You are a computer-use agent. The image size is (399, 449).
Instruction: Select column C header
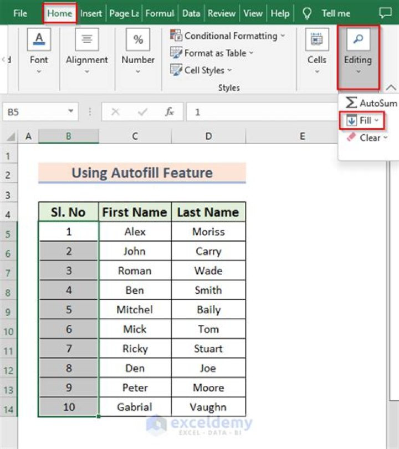coord(135,136)
